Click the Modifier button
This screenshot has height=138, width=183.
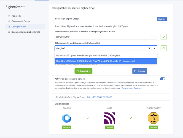(x=162, y=19)
